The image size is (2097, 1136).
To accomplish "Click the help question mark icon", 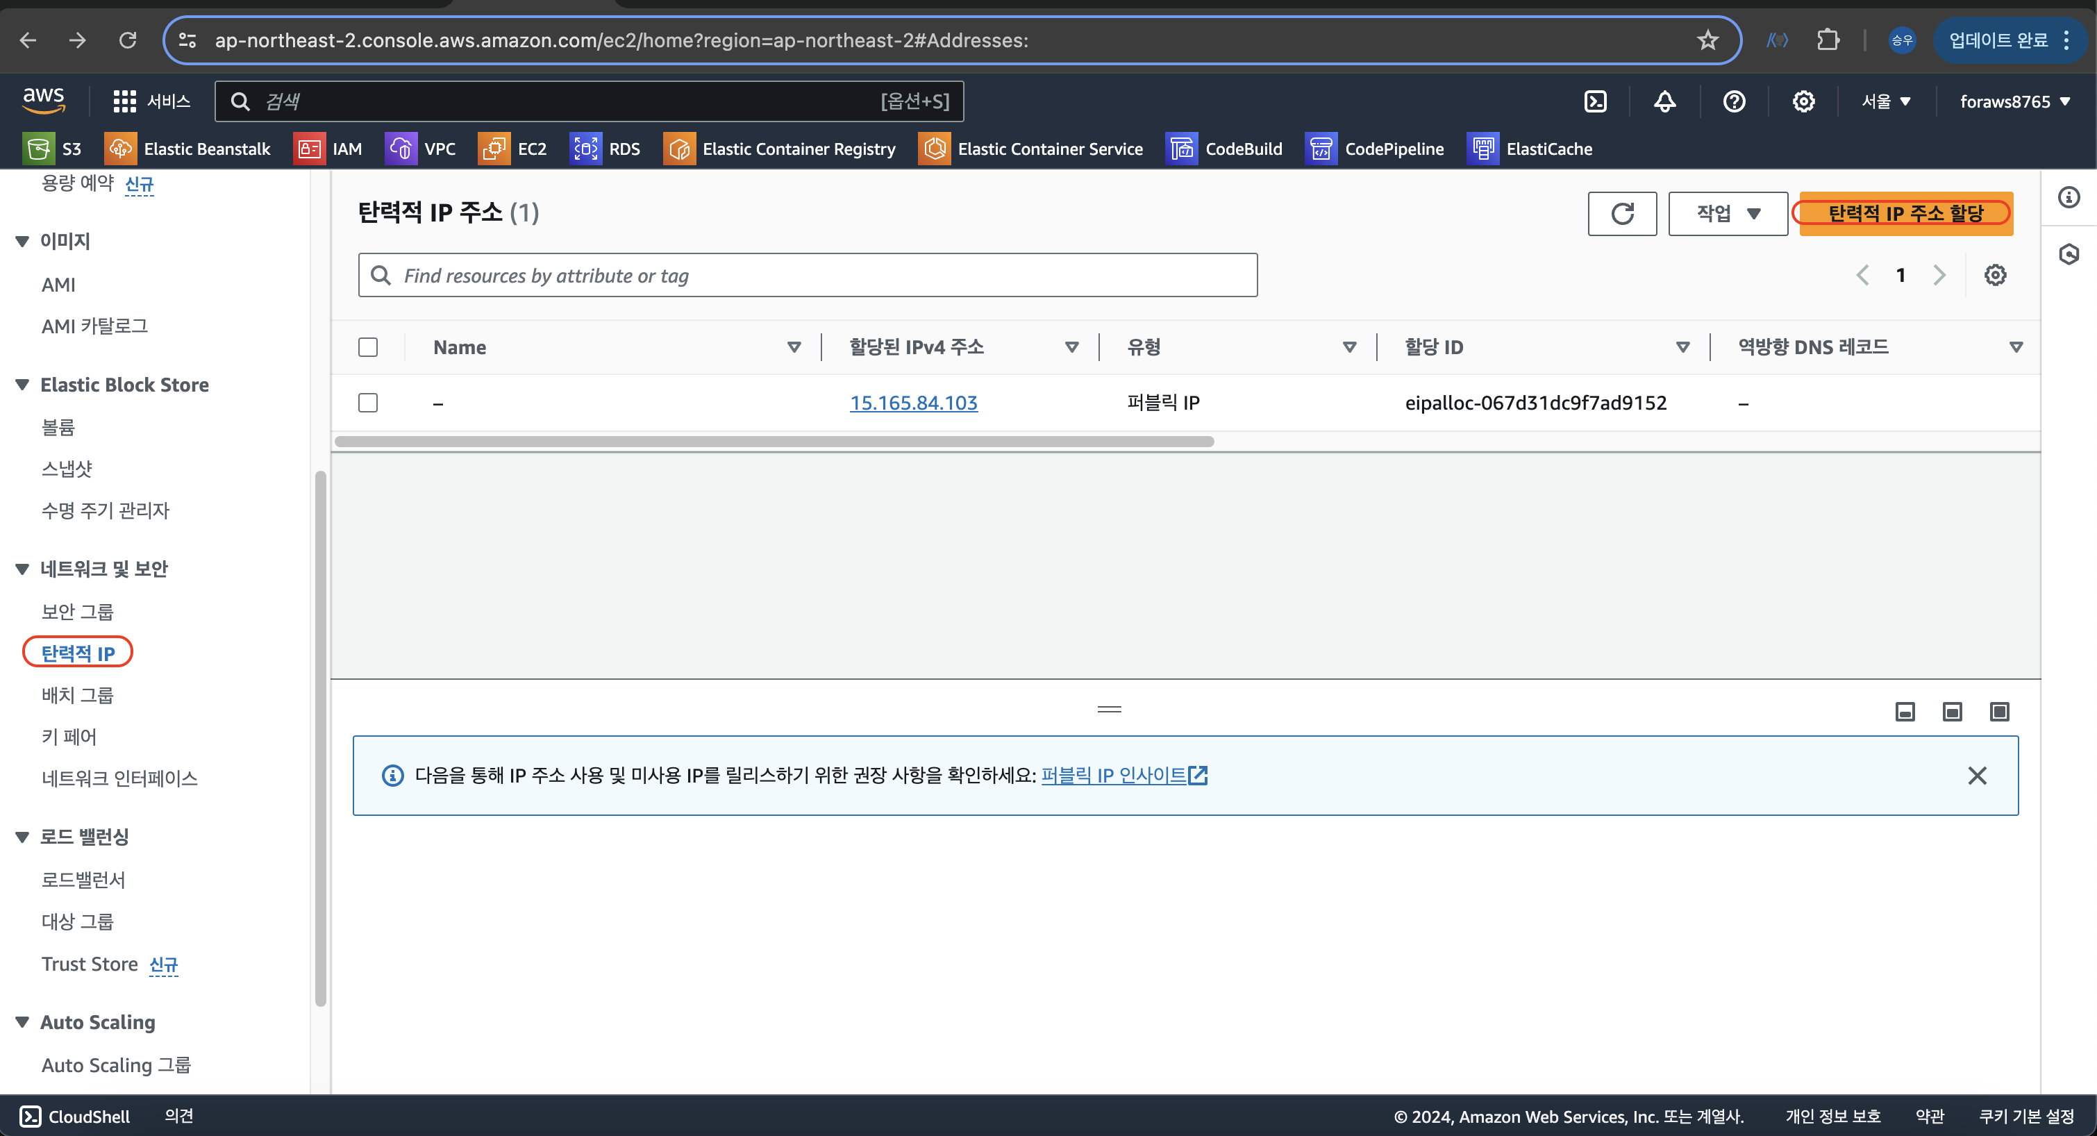I will (x=1734, y=102).
